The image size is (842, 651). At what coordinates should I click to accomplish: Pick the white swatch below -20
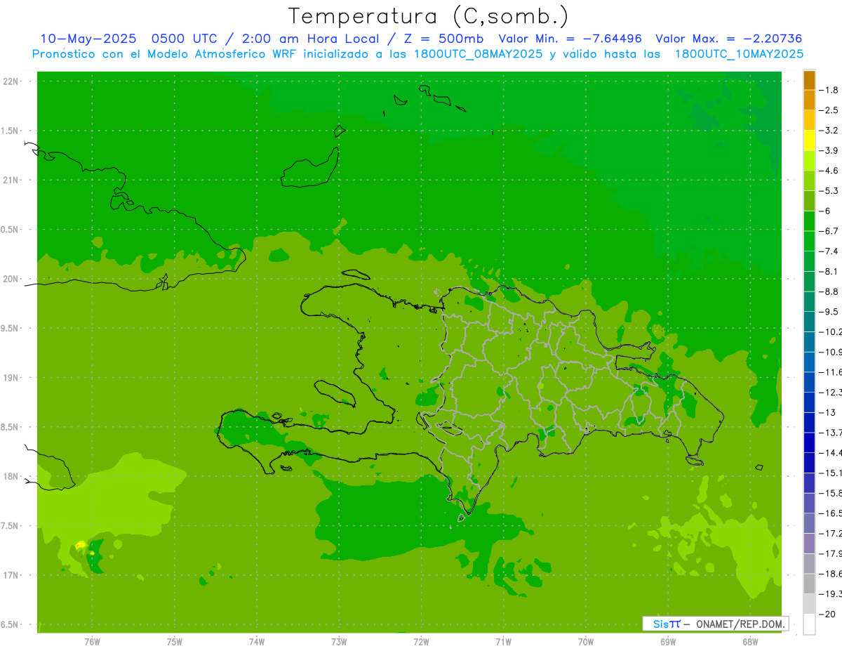pyautogui.click(x=809, y=624)
